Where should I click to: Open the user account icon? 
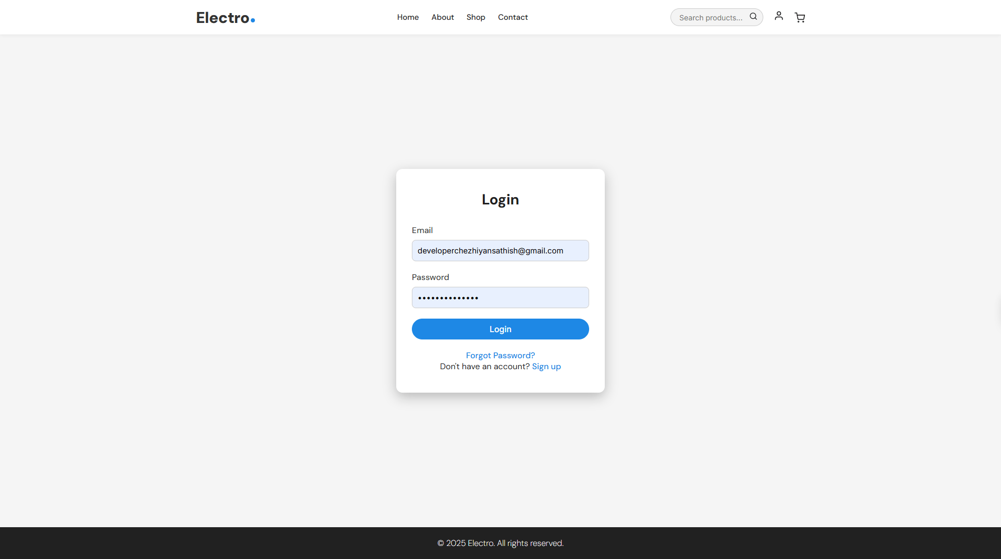pyautogui.click(x=778, y=16)
